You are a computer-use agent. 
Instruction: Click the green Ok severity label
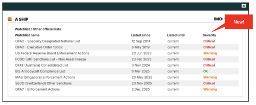205,71
